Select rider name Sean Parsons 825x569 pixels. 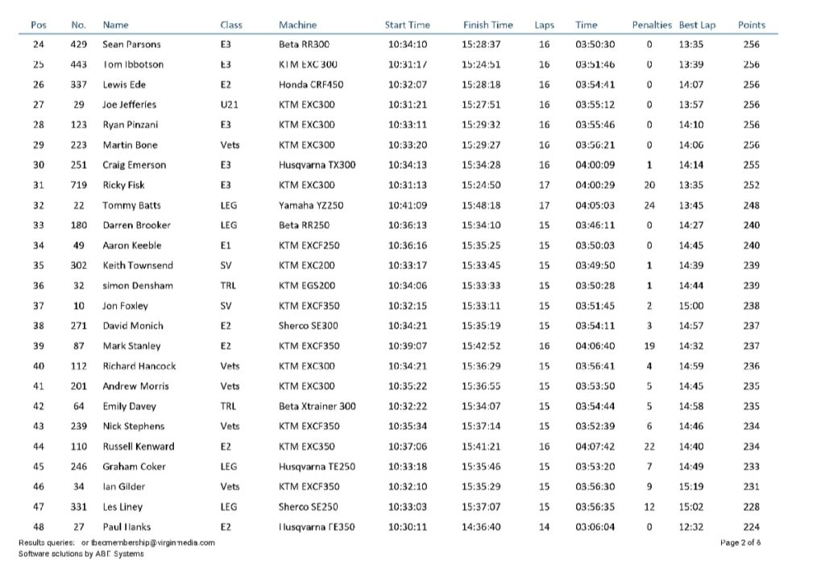click(x=131, y=44)
